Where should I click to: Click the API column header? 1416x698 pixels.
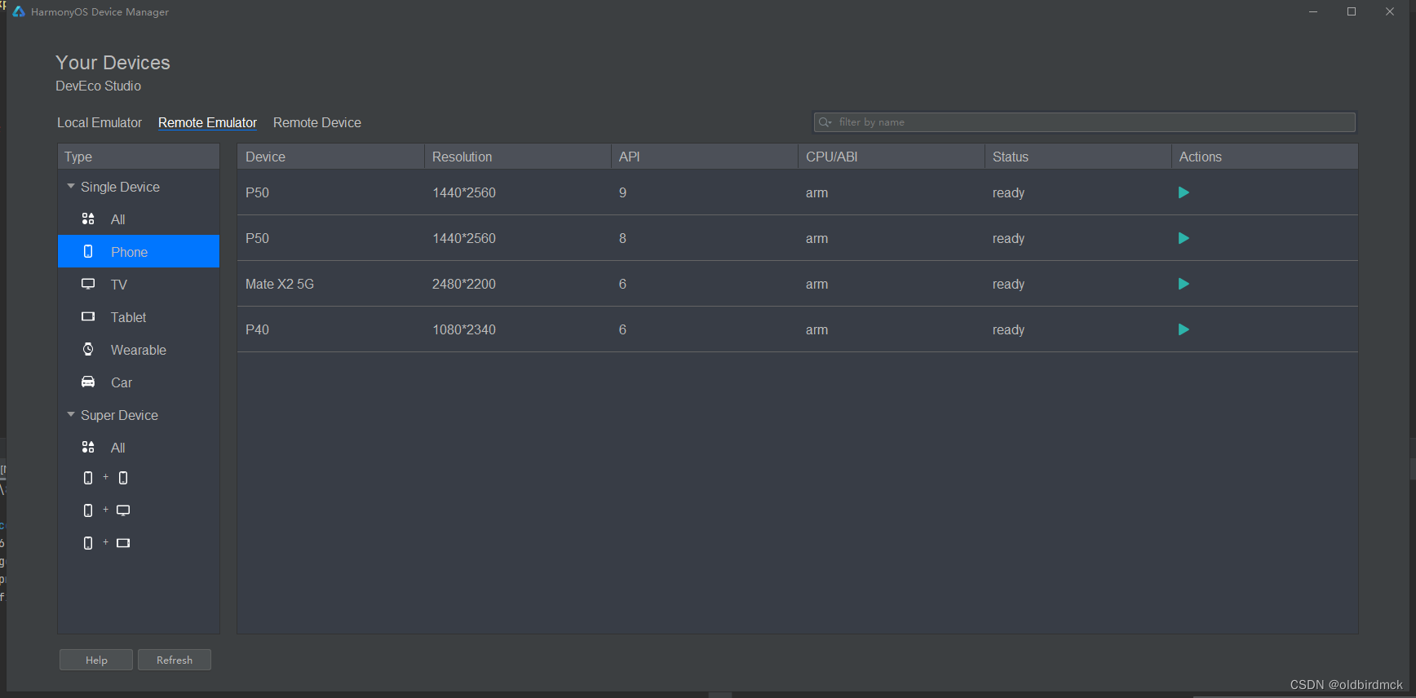point(704,157)
